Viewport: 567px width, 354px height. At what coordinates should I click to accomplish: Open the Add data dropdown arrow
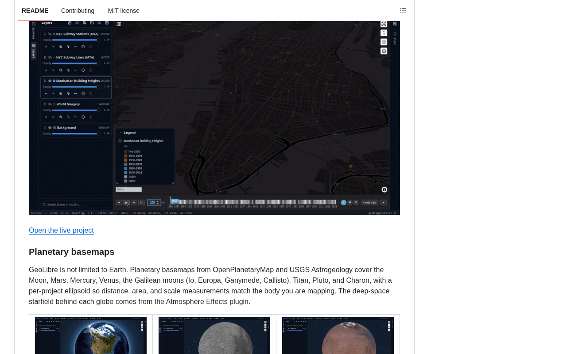[x=383, y=202]
